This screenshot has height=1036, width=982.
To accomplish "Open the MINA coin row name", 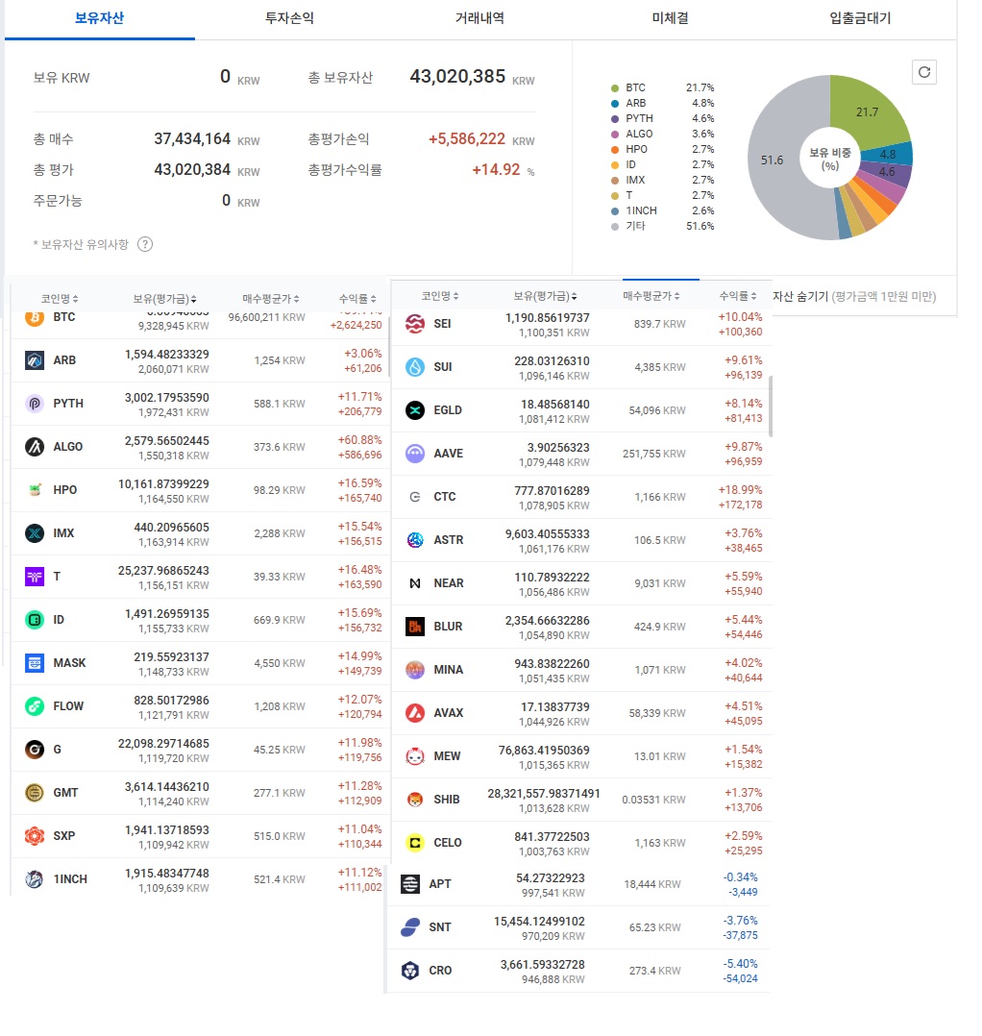I will pyautogui.click(x=449, y=670).
